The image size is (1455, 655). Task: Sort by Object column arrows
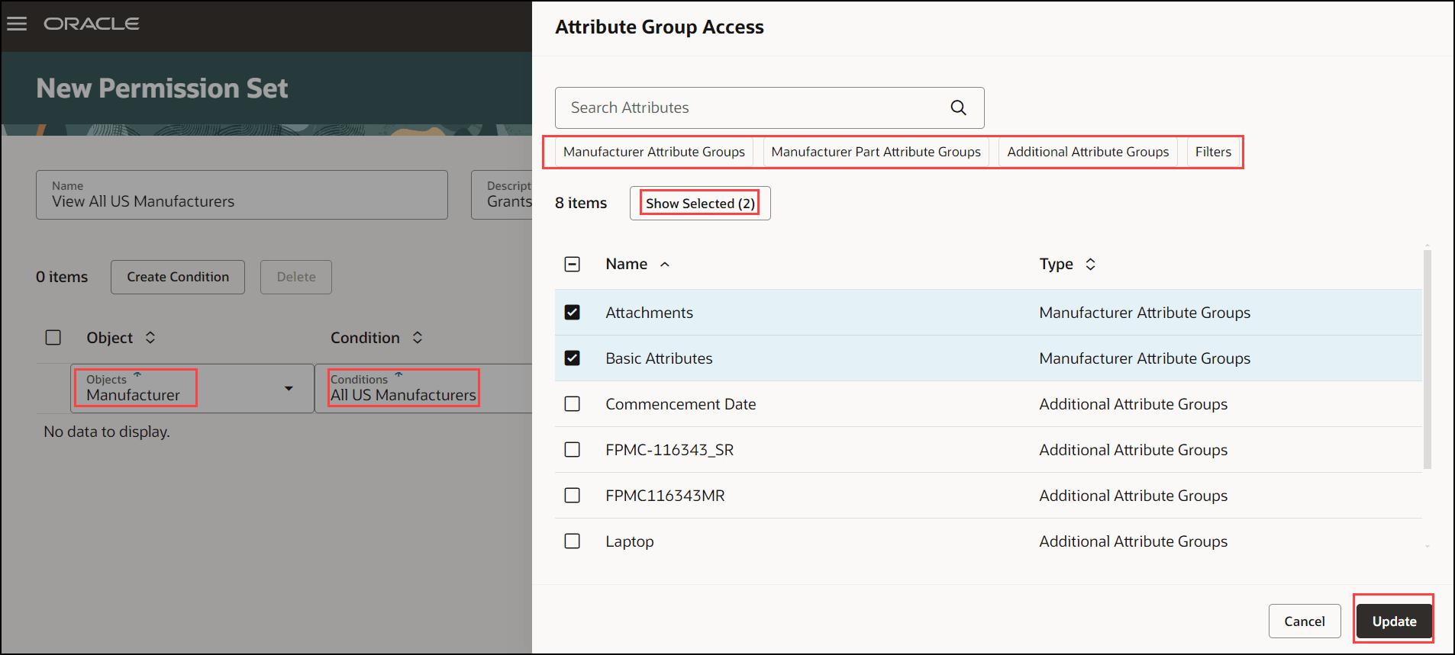coord(150,338)
